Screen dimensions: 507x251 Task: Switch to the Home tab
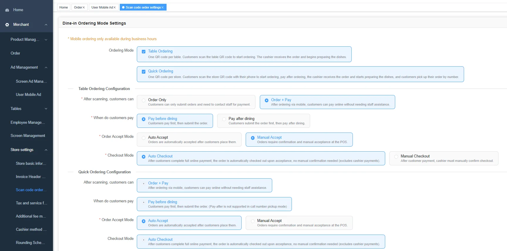click(64, 7)
